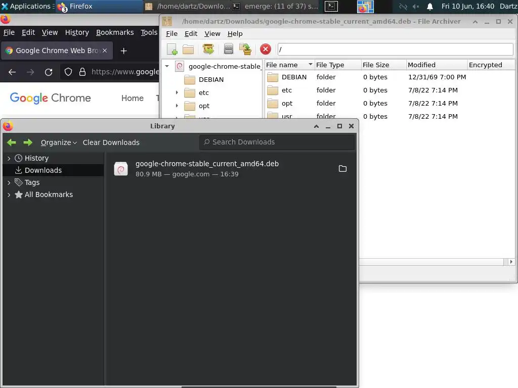Open Edit menu in File Archiver

[191, 34]
